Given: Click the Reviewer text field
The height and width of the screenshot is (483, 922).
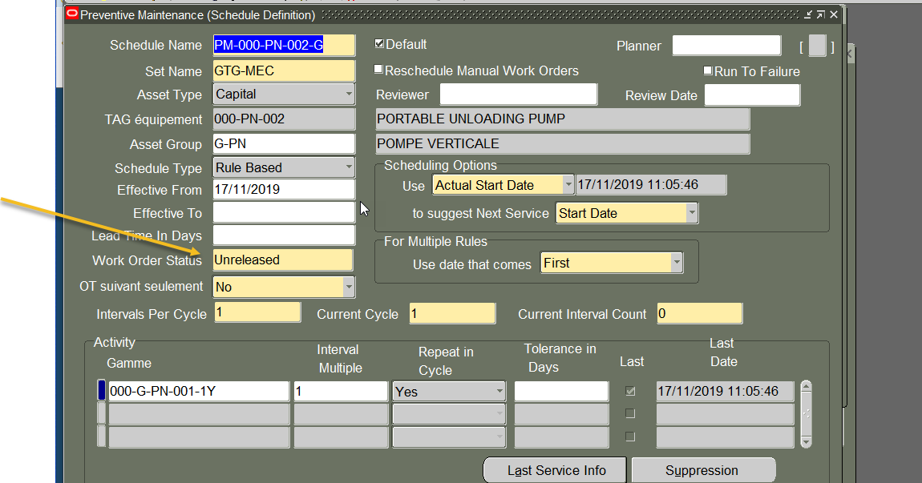Looking at the screenshot, I should coord(519,94).
